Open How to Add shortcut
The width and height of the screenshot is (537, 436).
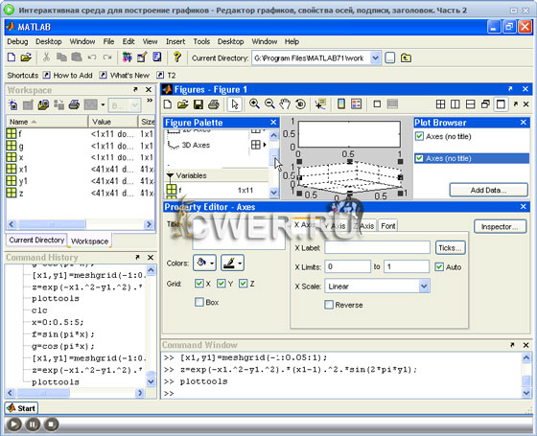68,75
